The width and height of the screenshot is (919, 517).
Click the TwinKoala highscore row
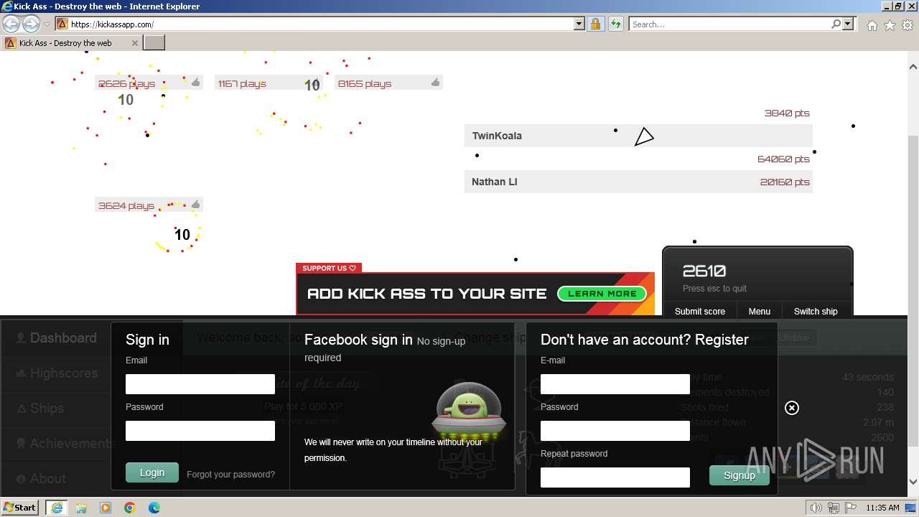tap(638, 136)
